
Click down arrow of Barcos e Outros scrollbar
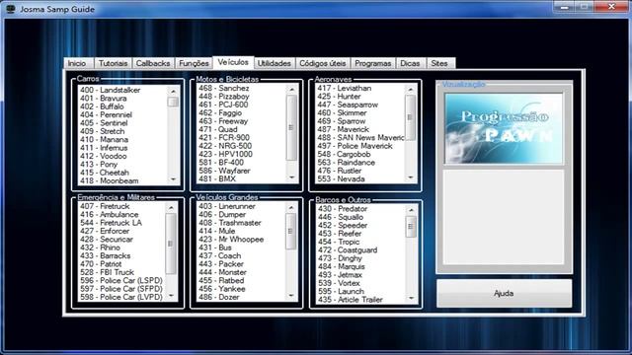click(411, 298)
